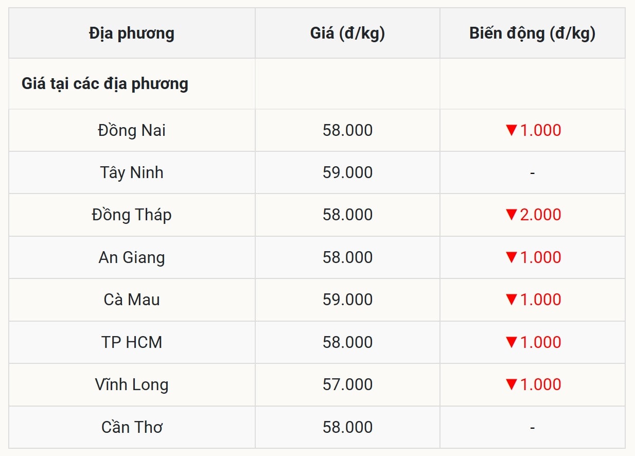Viewport: 635px width, 456px height.
Task: Click the red down arrow in Đồng Tháp row
Action: click(511, 215)
